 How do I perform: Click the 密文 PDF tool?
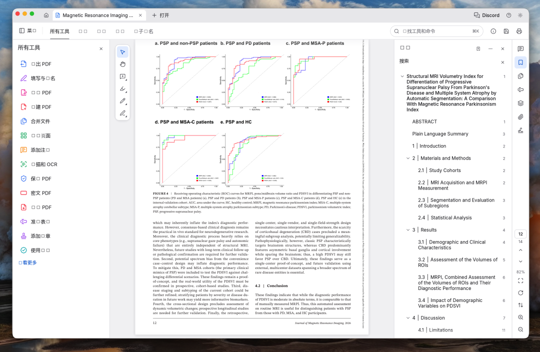(41, 193)
